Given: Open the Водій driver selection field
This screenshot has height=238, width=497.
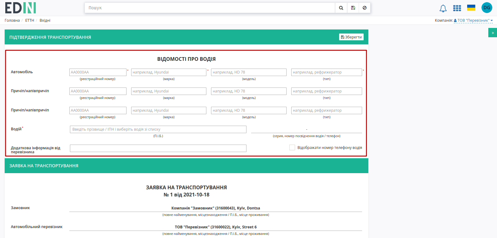Looking at the screenshot, I should [158, 129].
